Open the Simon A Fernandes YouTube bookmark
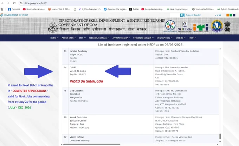 (x=34, y=9)
